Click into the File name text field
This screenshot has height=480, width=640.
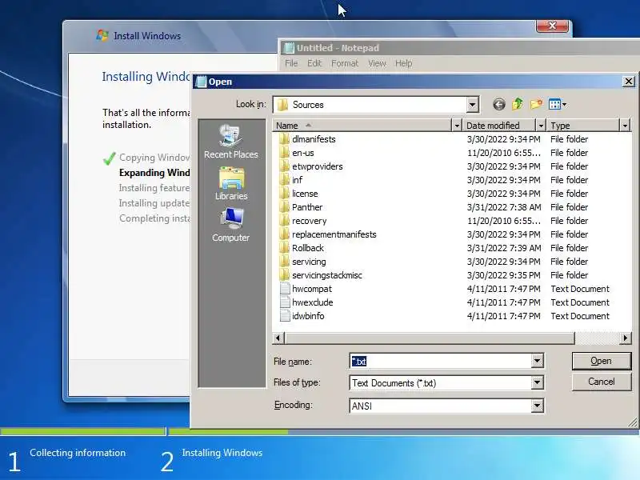pyautogui.click(x=441, y=362)
